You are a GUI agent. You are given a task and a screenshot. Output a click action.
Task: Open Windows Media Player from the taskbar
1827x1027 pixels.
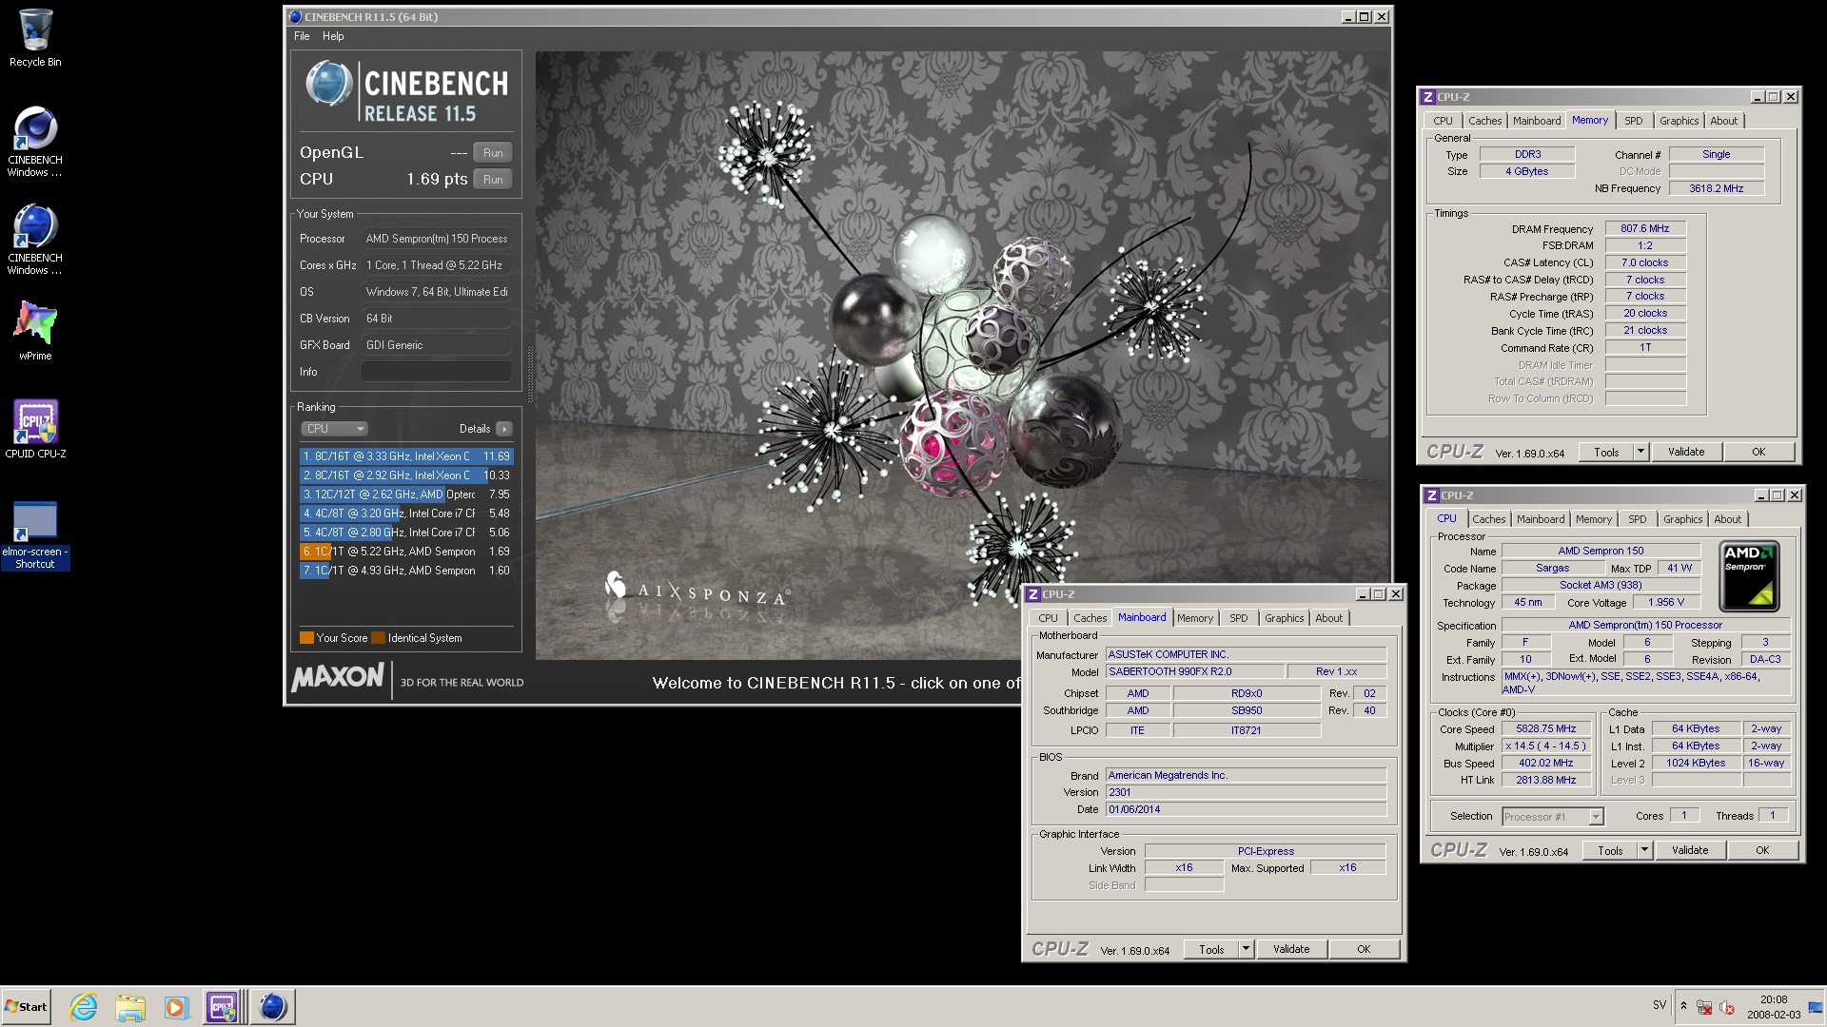(176, 1007)
